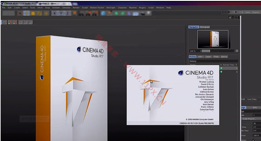Toggle green R dot of first history entry
This screenshot has height=141, width=261.
click(221, 68)
